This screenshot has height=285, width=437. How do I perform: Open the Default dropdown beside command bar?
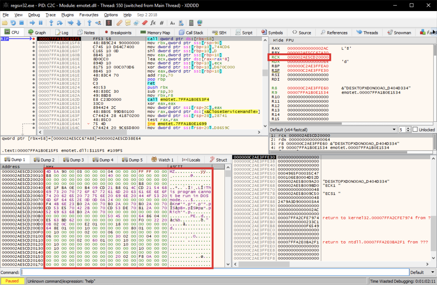[x=422, y=272]
